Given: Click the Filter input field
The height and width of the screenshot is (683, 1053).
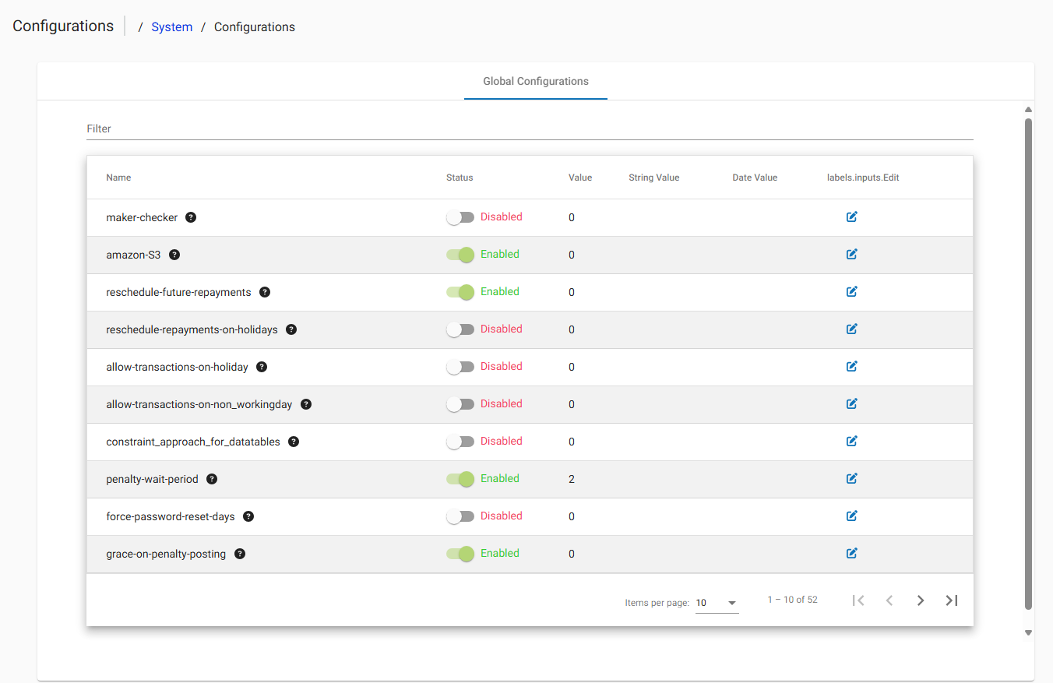Looking at the screenshot, I should coord(530,129).
